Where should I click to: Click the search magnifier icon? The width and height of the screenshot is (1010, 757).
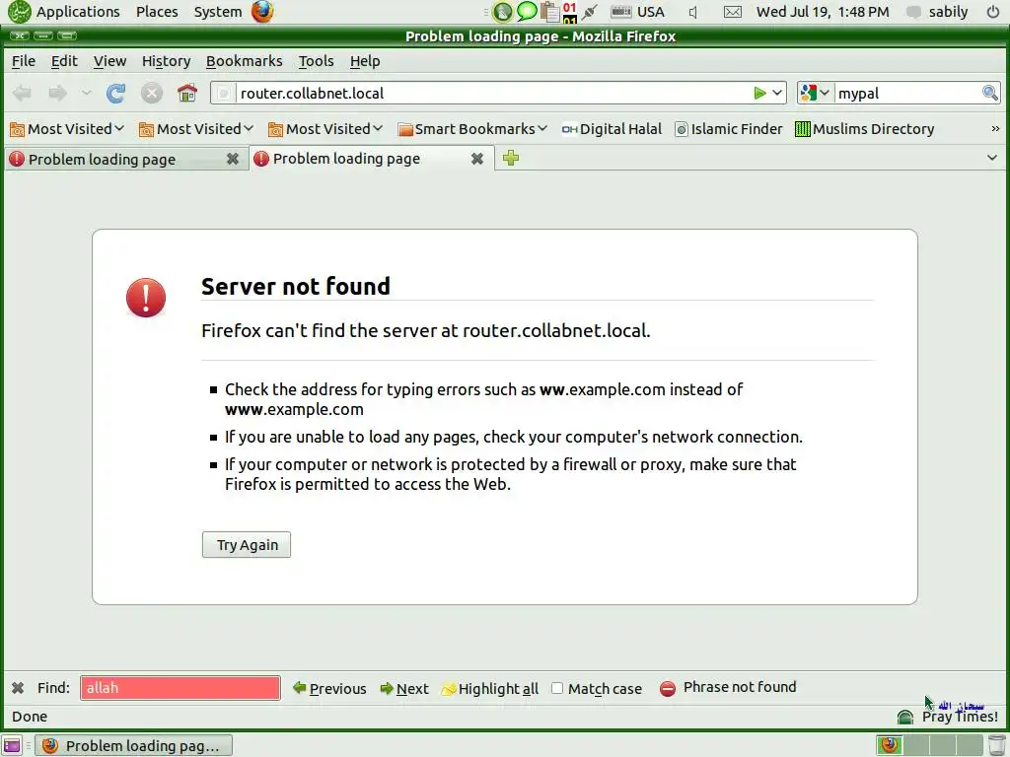pos(990,94)
